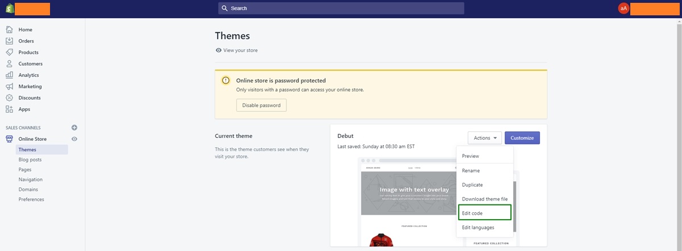The height and width of the screenshot is (251, 682).
Task: Open the Marketing section
Action: point(30,86)
